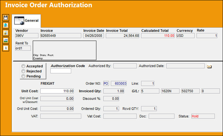The image size is (223, 136).
Task: Focus the Unit Cost field showing 110.00
Action: point(57,91)
